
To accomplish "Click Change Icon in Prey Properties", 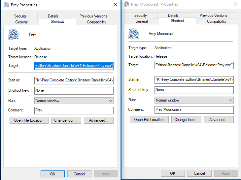I will [66, 120].
